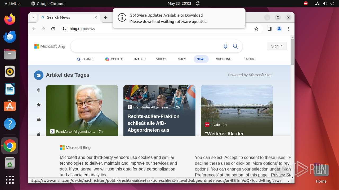Click the Artikel des Tages news icon
339x190 pixels.
pyautogui.click(x=39, y=75)
